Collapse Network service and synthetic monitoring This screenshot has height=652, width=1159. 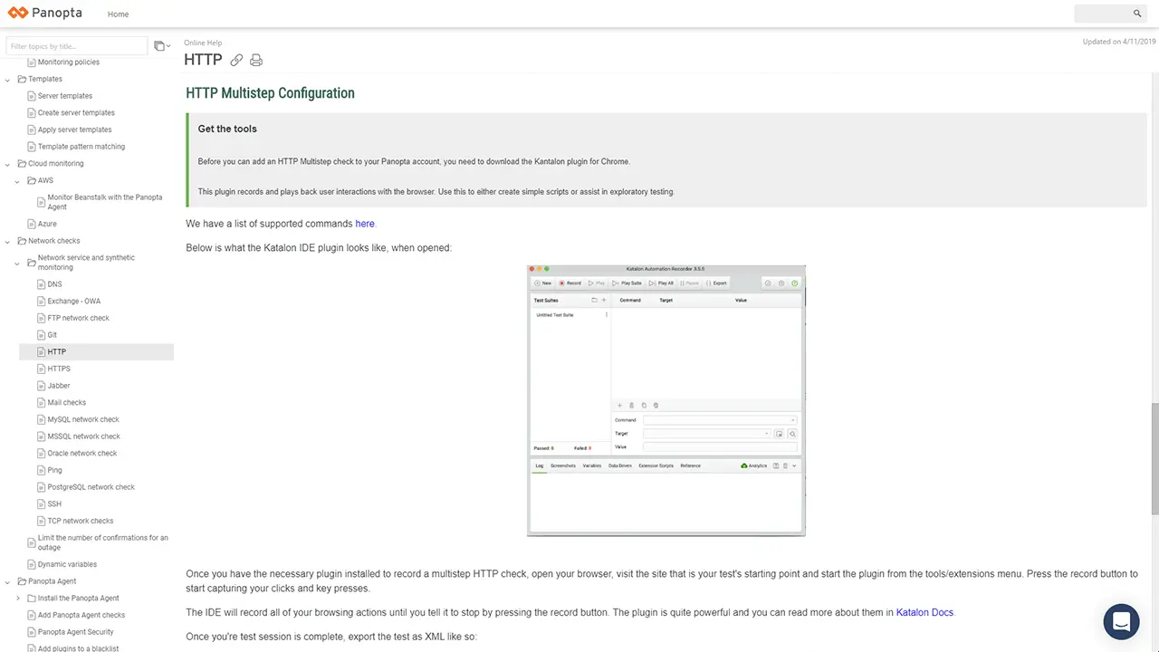click(18, 263)
